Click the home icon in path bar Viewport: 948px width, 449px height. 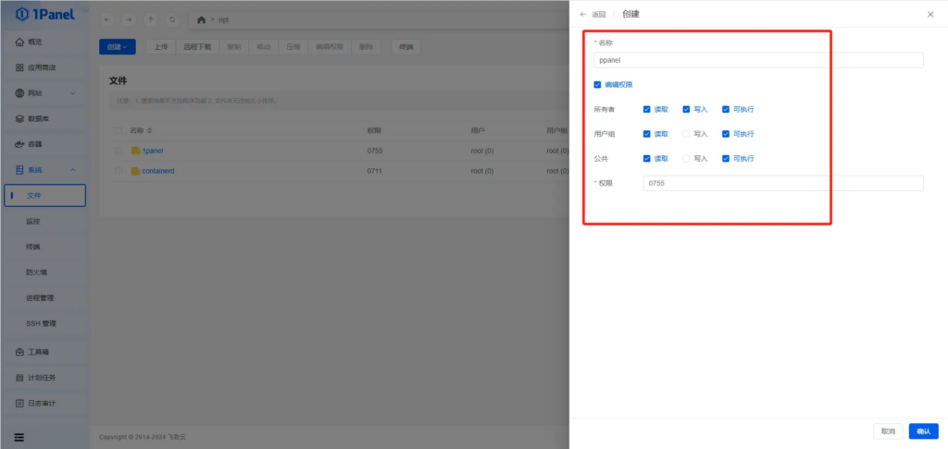(201, 19)
